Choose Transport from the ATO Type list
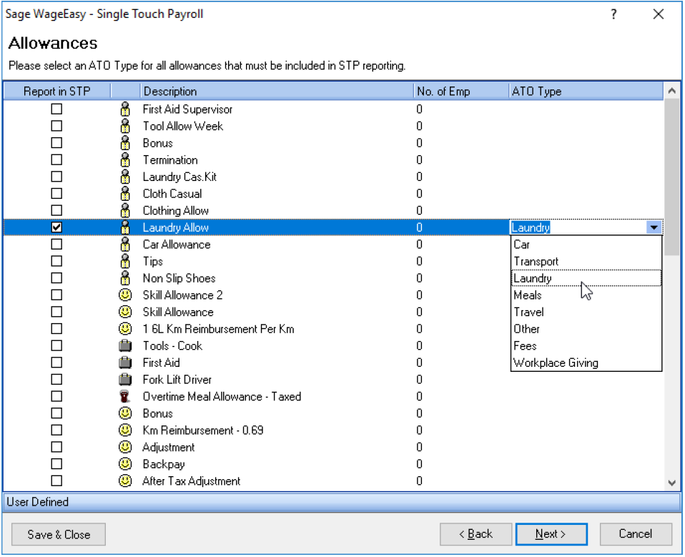This screenshot has width=685, height=557. (586, 261)
